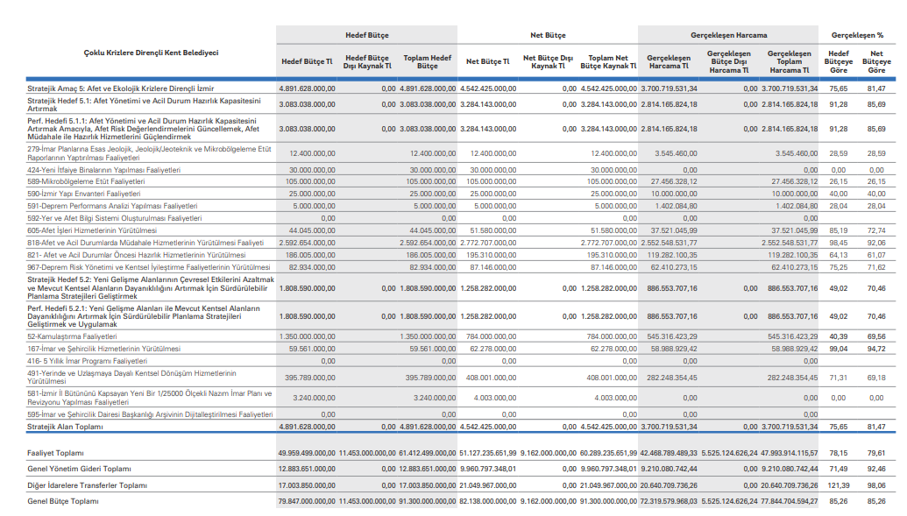Select the 'Gerçekleşen Toplam Harcama Tl' column header
The height and width of the screenshot is (516, 907).
(789, 62)
